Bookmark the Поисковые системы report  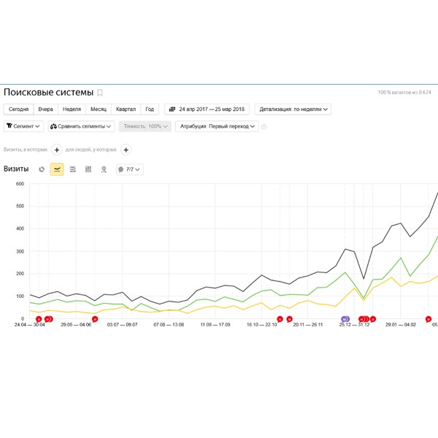point(100,93)
